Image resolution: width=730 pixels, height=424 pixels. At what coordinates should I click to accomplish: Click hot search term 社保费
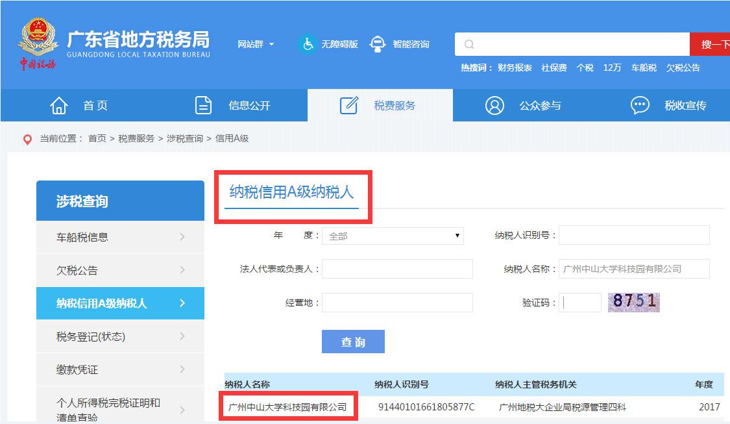pos(554,68)
